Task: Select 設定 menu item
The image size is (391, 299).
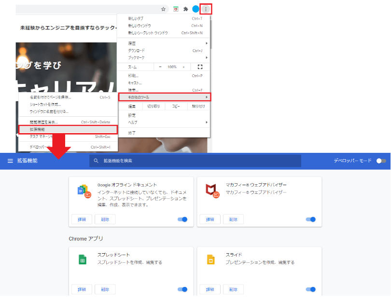Action: pyautogui.click(x=164, y=115)
